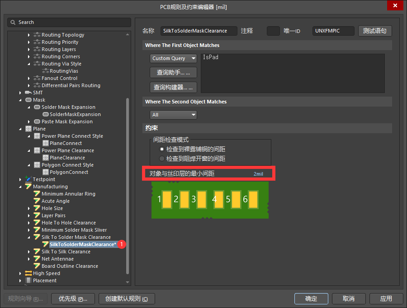The width and height of the screenshot is (407, 308).
Task: Click the Manufacturing category icon
Action: 28,187
